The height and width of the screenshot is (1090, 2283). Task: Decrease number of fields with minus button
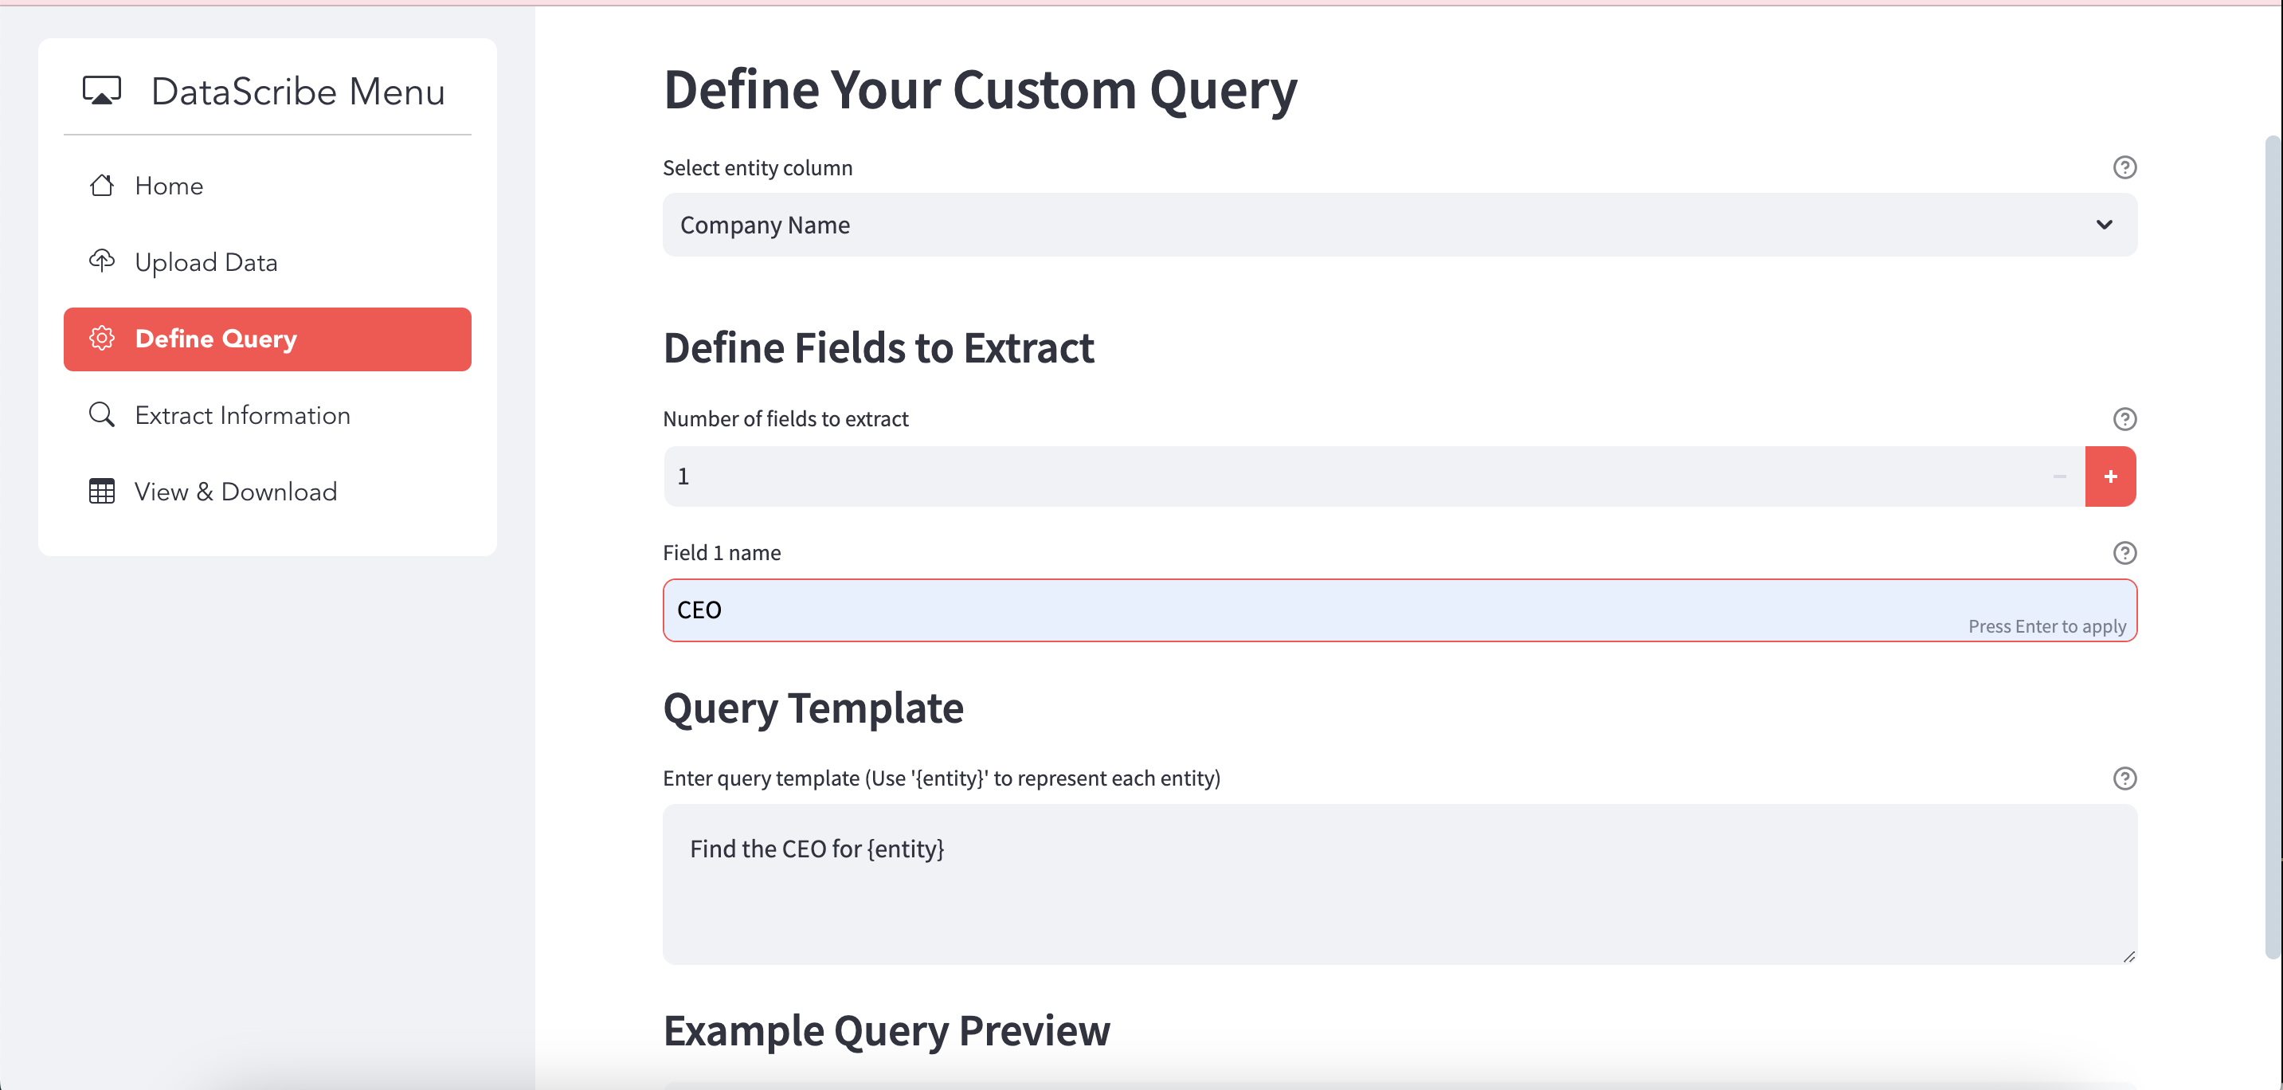(2059, 476)
